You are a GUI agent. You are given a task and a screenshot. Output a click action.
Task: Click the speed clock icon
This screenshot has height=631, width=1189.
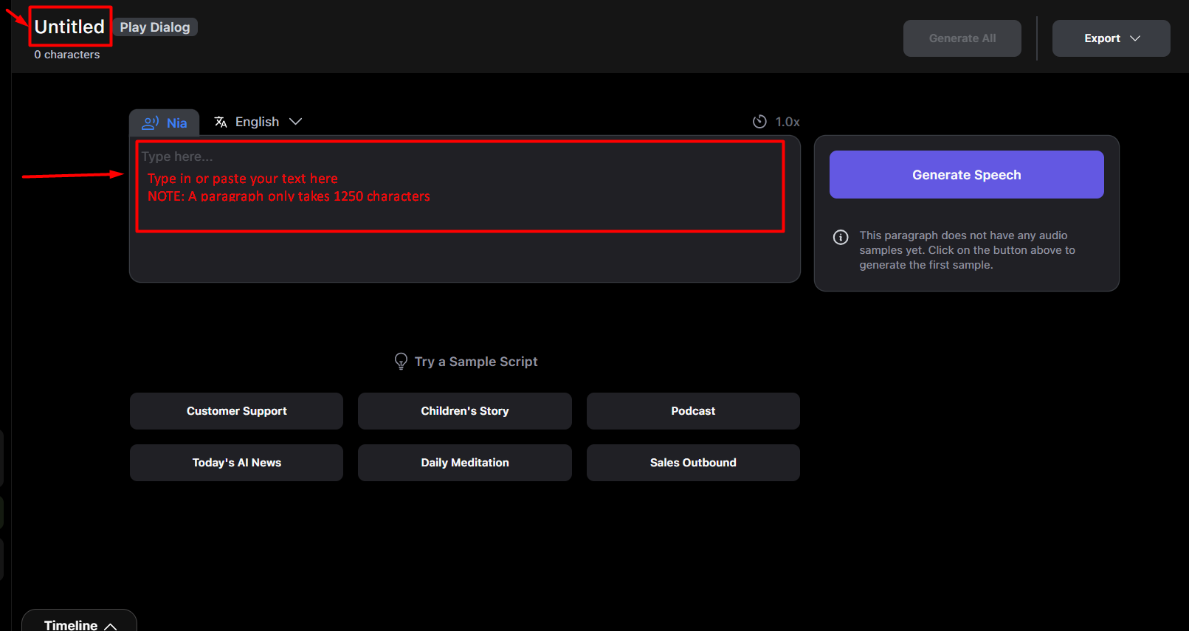click(759, 122)
